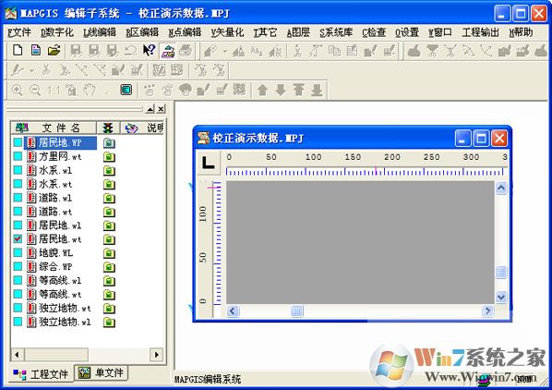Click the status icon next to 方里网.wt

109,157
